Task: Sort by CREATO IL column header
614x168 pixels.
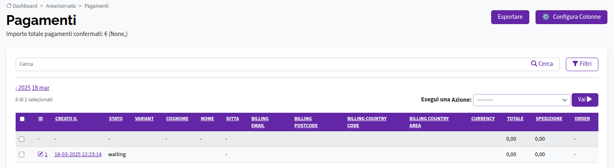Action: (x=66, y=119)
